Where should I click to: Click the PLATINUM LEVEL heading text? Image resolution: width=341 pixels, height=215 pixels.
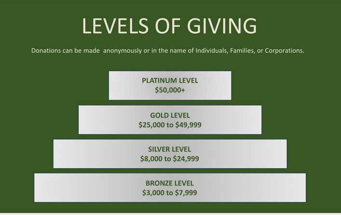click(x=170, y=80)
